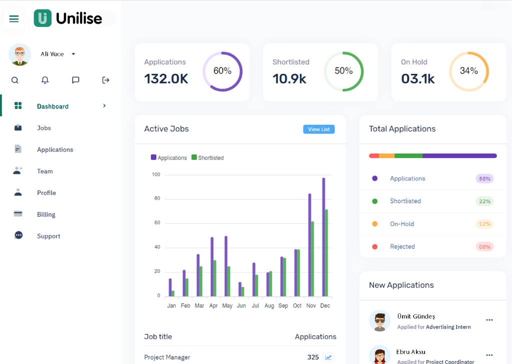Open notifications bell icon
The height and width of the screenshot is (364, 512).
click(x=45, y=80)
